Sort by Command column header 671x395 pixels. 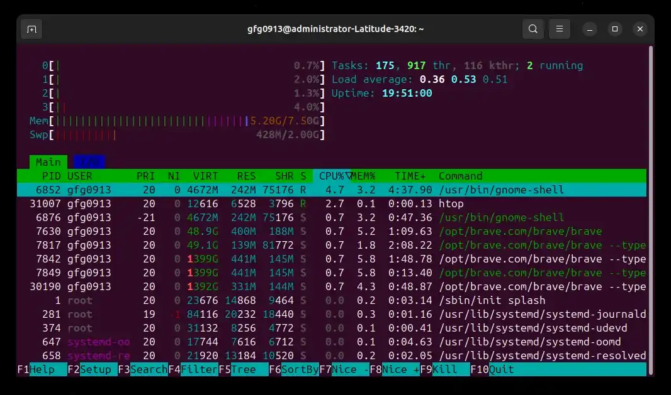pos(461,176)
